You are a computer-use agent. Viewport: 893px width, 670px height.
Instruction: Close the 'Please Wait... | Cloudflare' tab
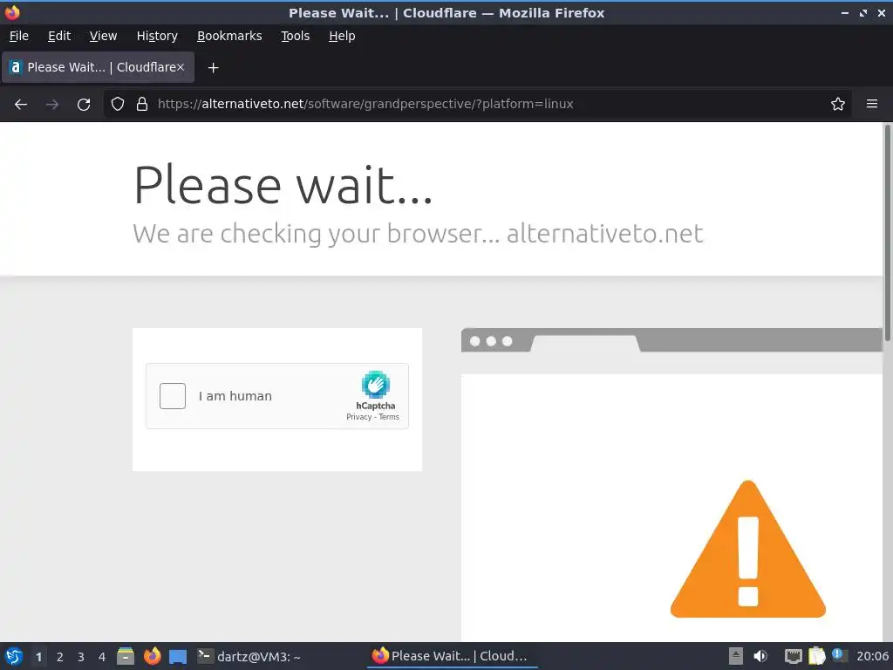[x=181, y=67]
